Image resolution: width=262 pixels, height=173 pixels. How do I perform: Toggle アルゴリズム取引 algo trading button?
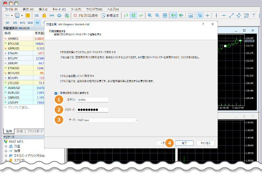coord(86,16)
